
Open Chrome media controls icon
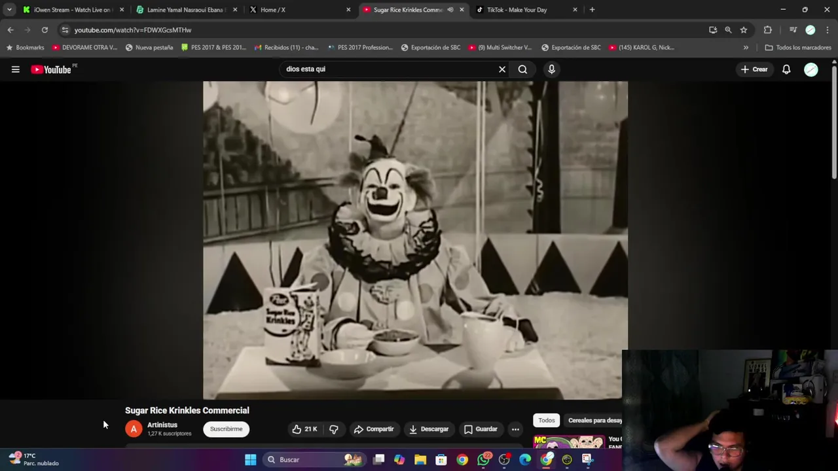(x=793, y=30)
